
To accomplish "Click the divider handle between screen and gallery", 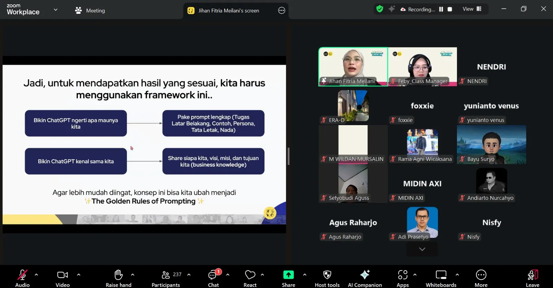I will click(289, 156).
